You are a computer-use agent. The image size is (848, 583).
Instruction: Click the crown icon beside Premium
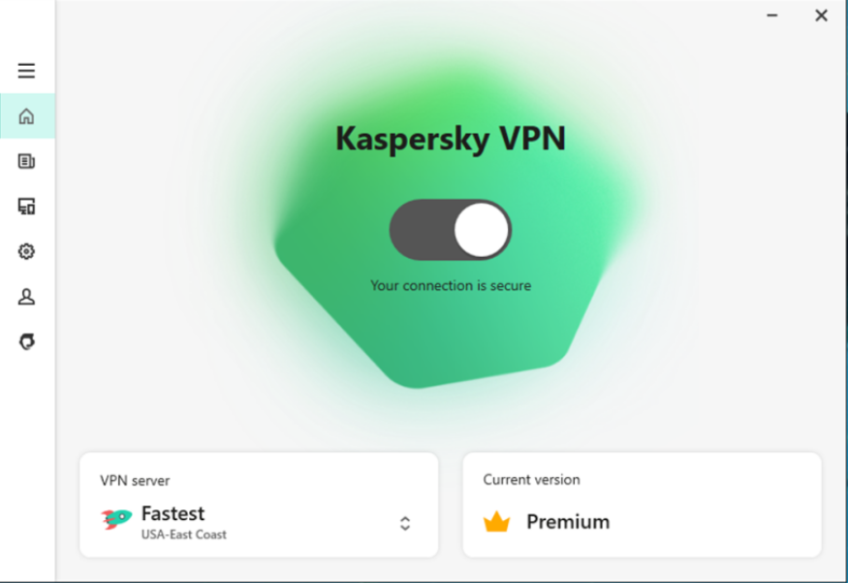[x=497, y=521]
